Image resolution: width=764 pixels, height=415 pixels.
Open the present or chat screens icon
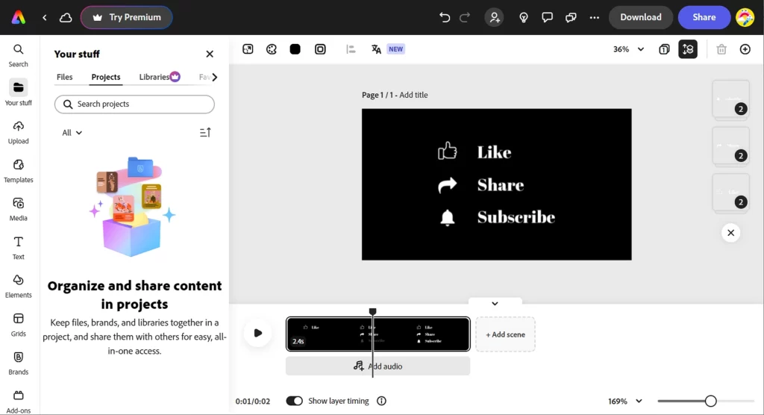pos(571,18)
